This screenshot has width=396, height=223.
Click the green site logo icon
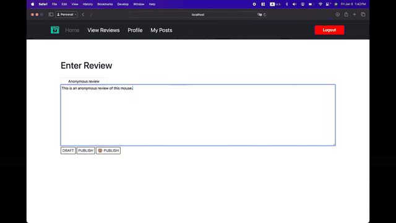(x=55, y=30)
